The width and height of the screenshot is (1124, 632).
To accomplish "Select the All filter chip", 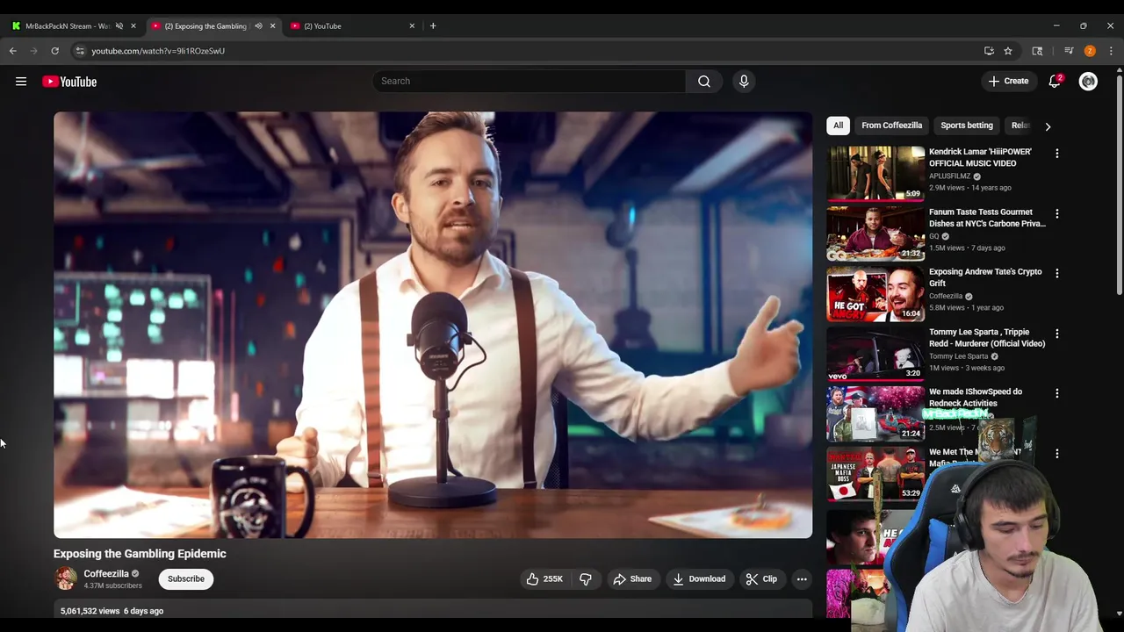I will pyautogui.click(x=838, y=126).
